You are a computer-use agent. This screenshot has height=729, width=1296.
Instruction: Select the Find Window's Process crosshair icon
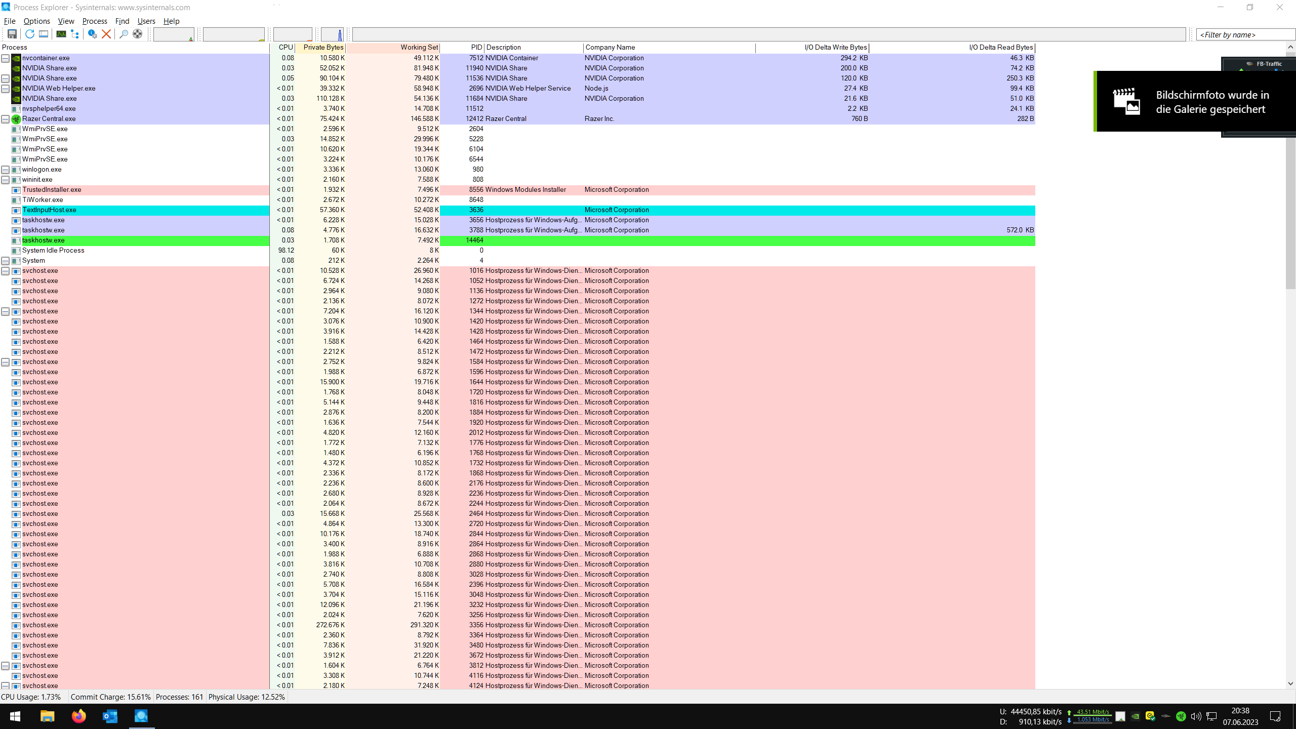pyautogui.click(x=137, y=34)
